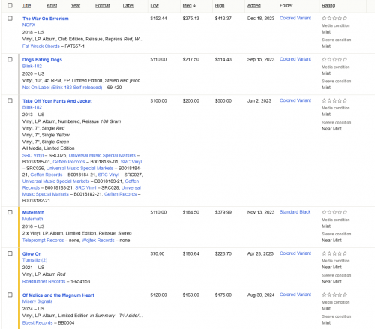
Task: Open Roadrunner Records label link
Action: pyautogui.click(x=43, y=281)
